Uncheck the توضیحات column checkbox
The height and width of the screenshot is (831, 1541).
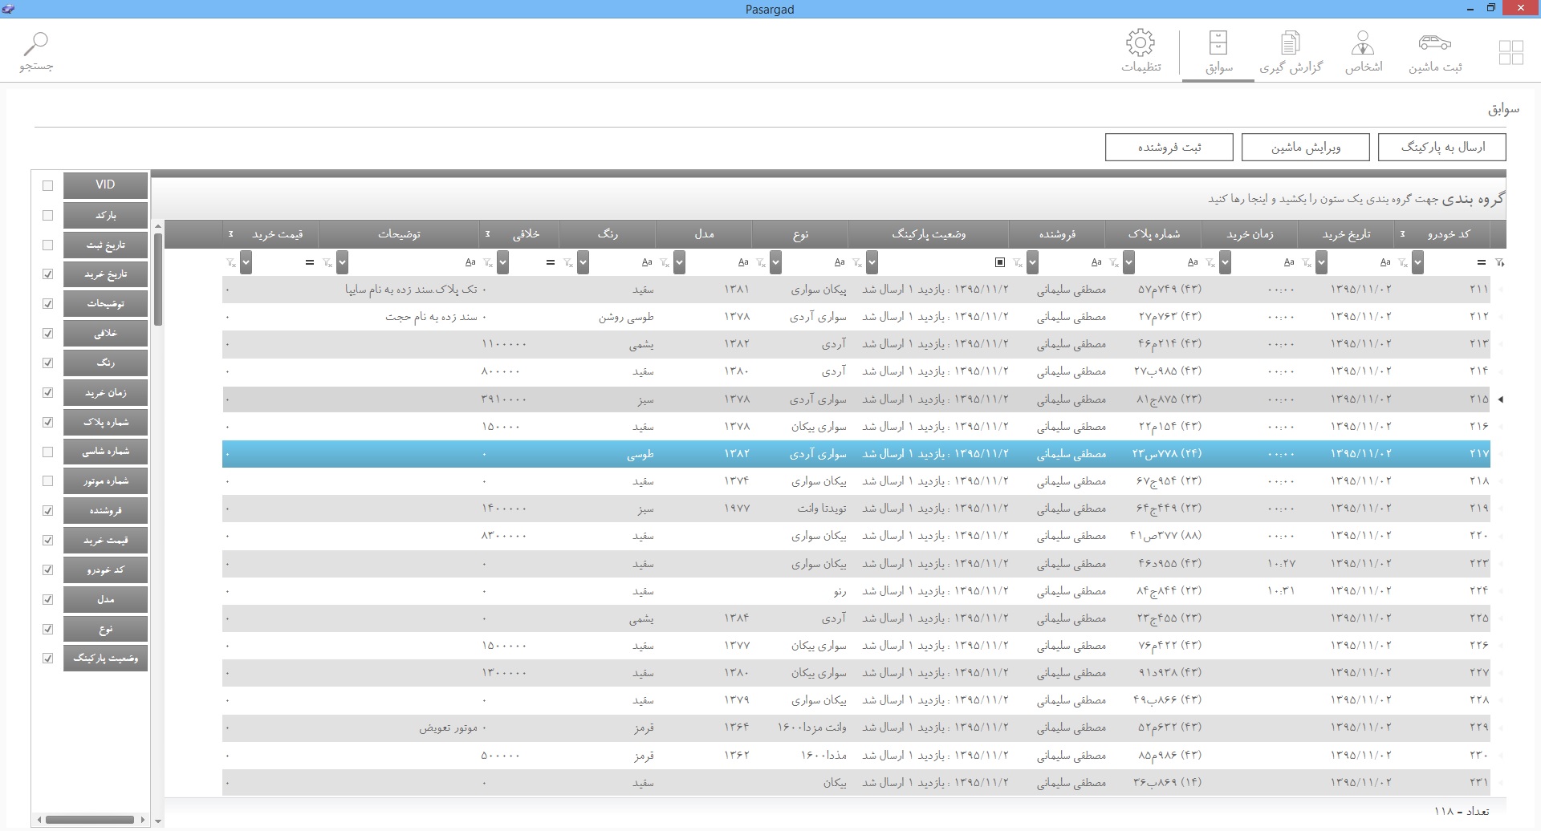(47, 304)
